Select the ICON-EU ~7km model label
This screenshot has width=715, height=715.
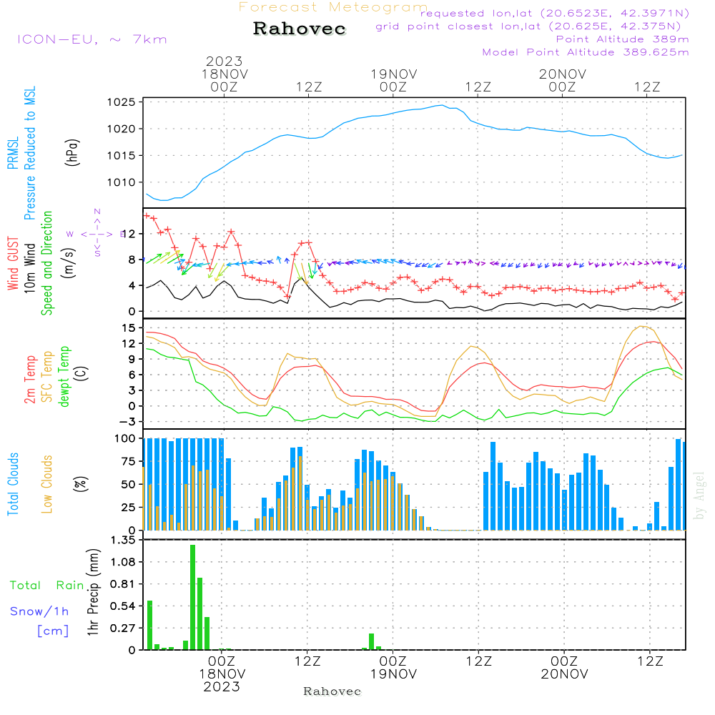click(x=92, y=39)
